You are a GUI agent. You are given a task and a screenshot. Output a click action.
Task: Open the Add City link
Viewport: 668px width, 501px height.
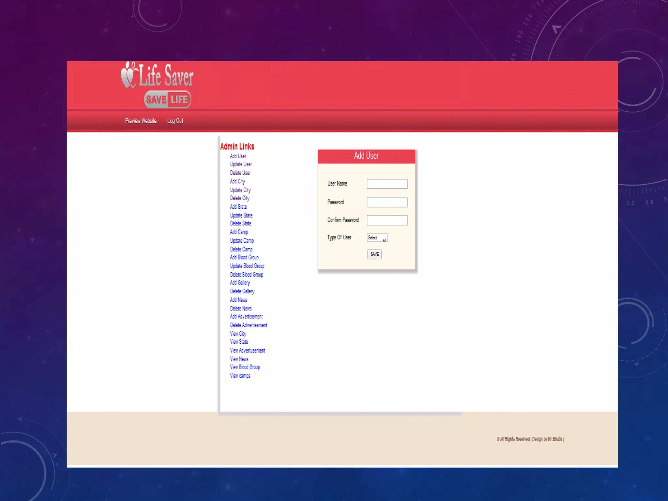click(x=237, y=181)
